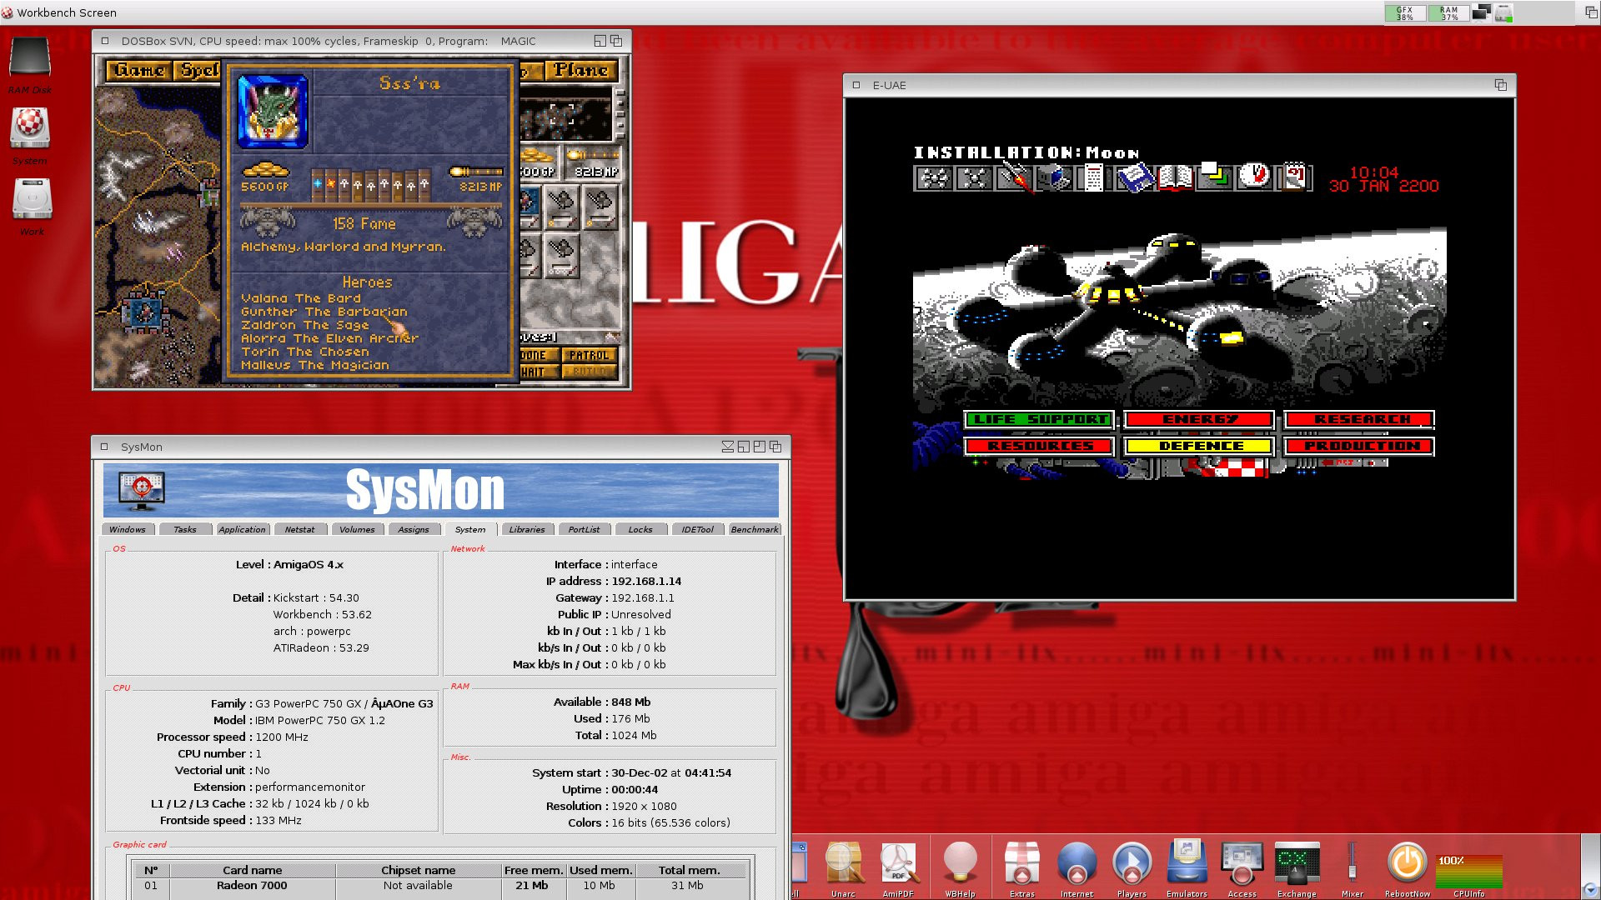
Task: Click the second structure icon in E-UAE toolbar
Action: coord(973,177)
